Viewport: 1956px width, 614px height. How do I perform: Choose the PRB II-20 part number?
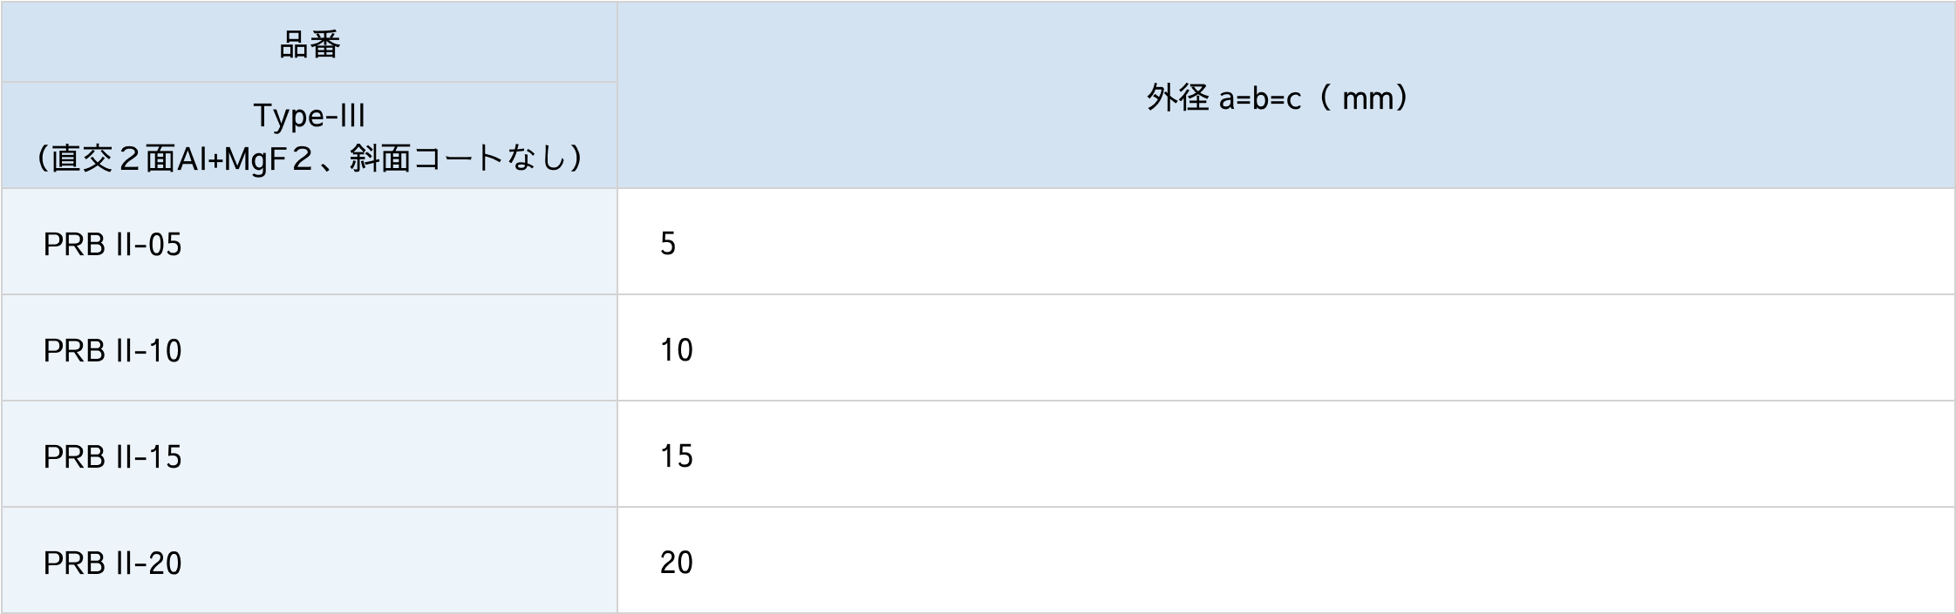tap(112, 563)
